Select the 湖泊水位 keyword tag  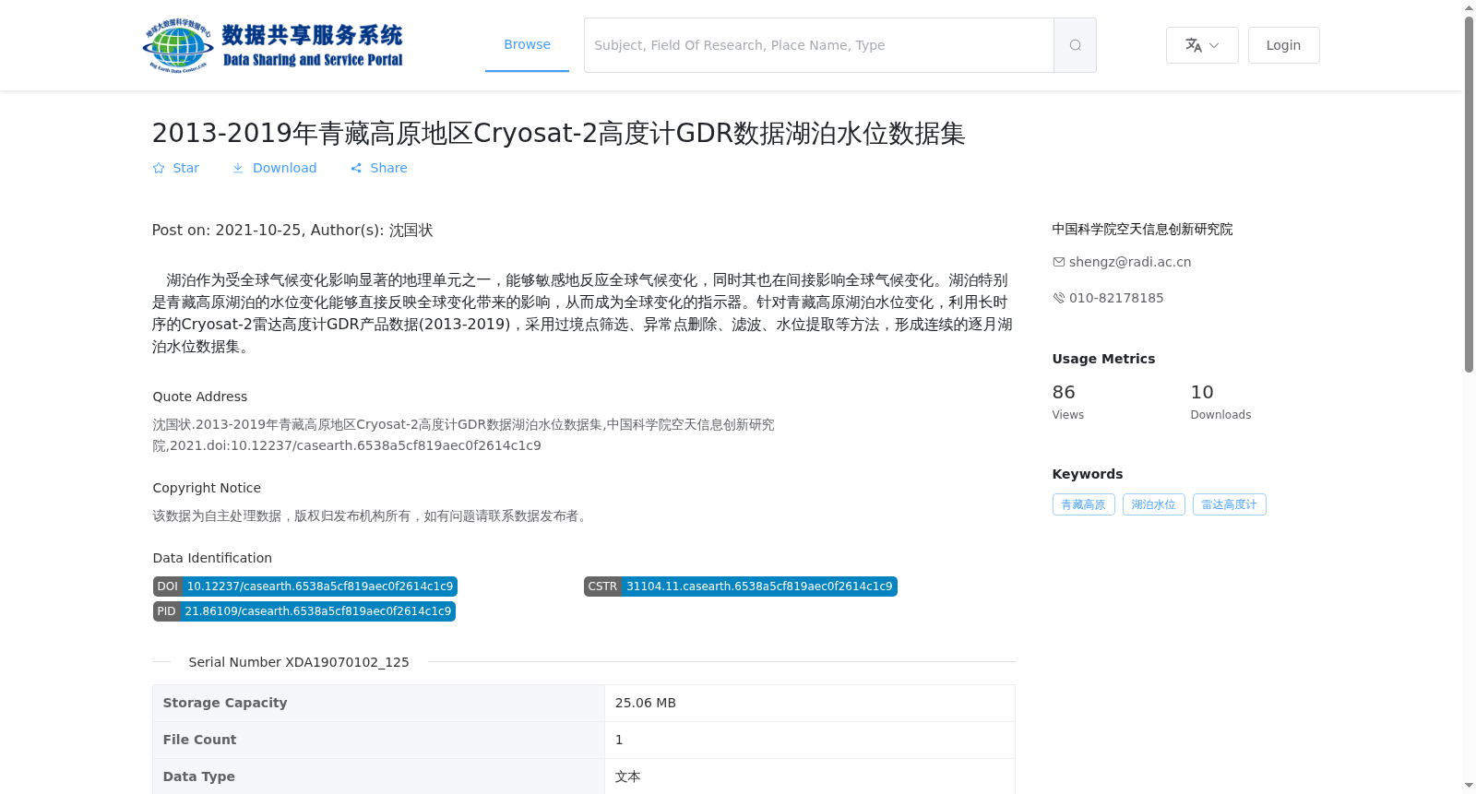click(x=1153, y=504)
